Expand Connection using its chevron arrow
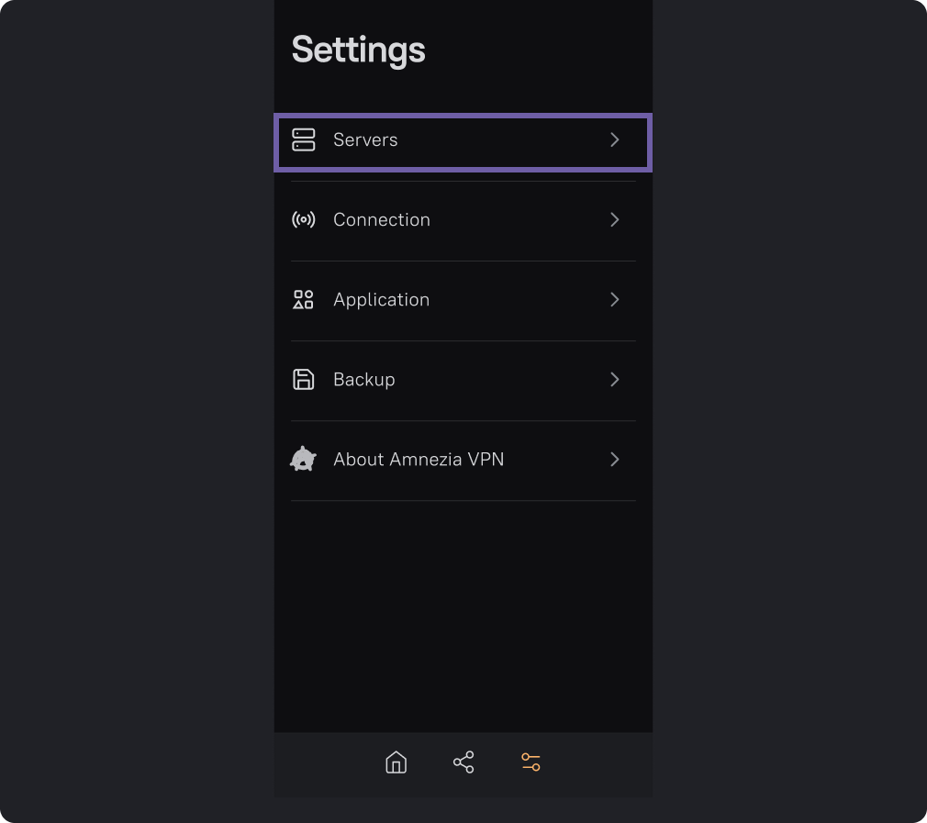The image size is (927, 823). (615, 220)
